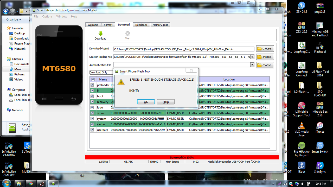Click OK in the error dialog
Screen dimensions: 333x187
(146, 102)
